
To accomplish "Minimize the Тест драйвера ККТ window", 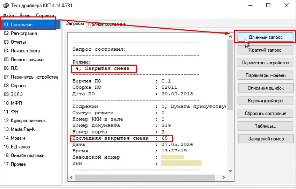I will click(250, 5).
